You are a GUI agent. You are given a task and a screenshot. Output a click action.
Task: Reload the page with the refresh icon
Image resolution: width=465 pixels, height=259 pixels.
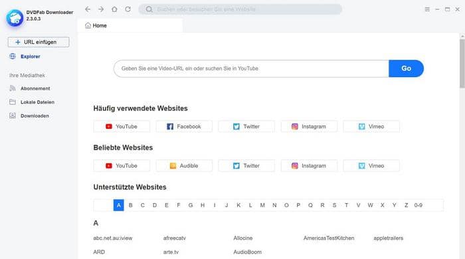[128, 9]
